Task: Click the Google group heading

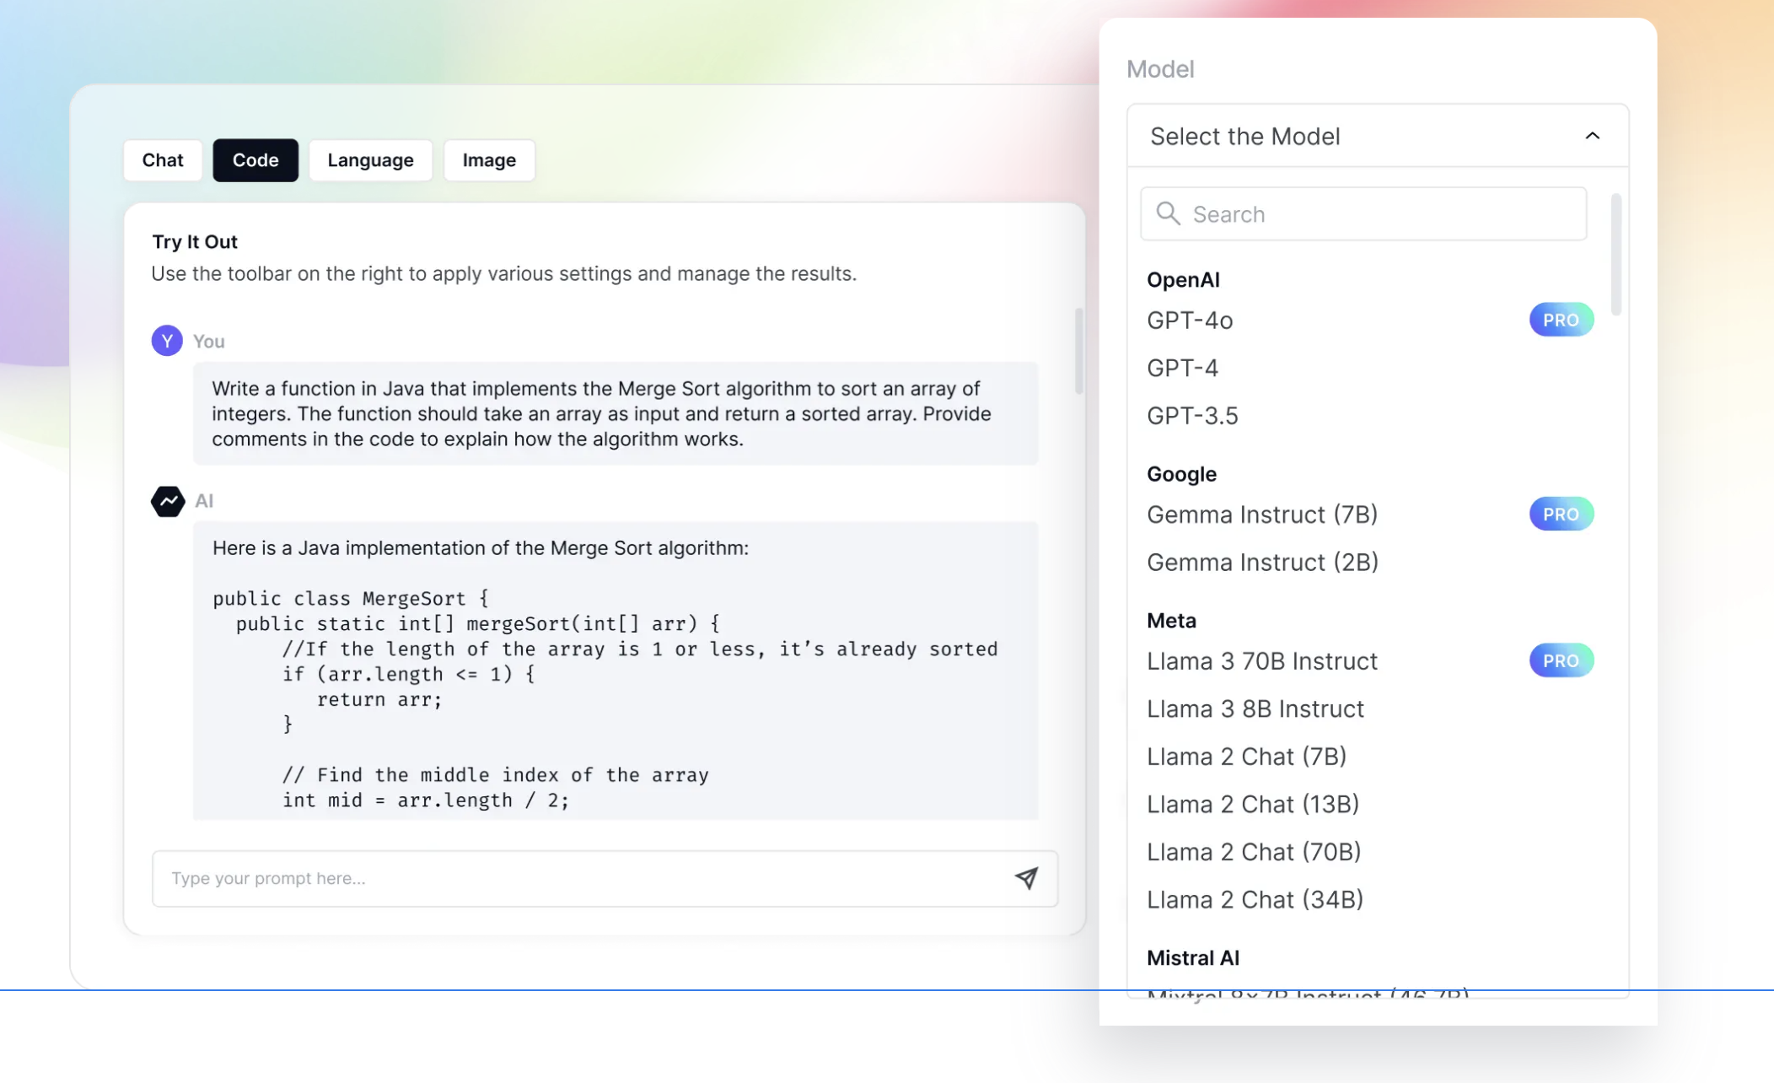Action: 1181,474
